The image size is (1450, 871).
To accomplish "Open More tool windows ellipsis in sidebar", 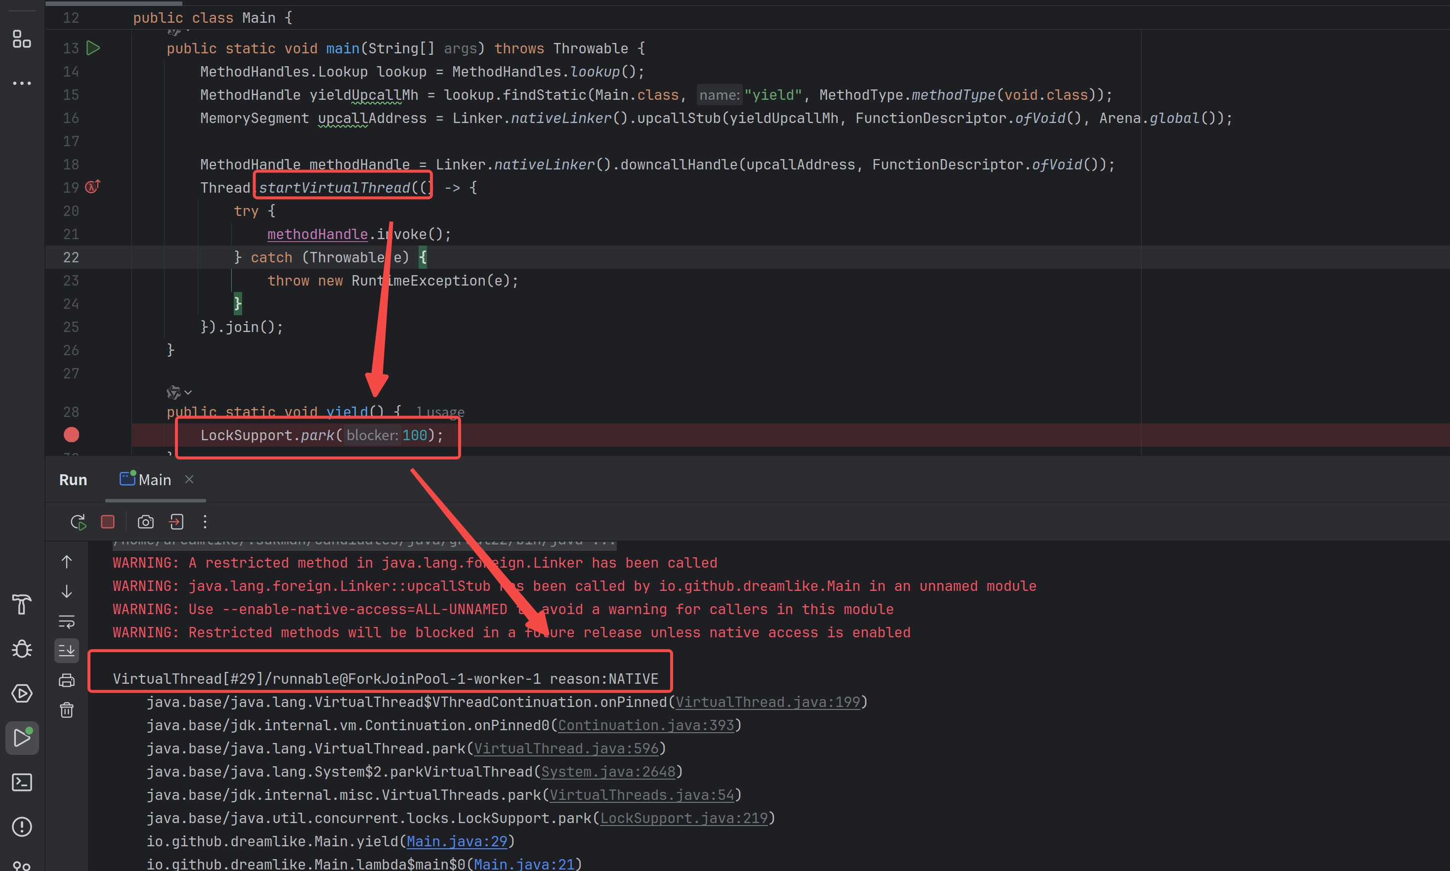I will [22, 83].
